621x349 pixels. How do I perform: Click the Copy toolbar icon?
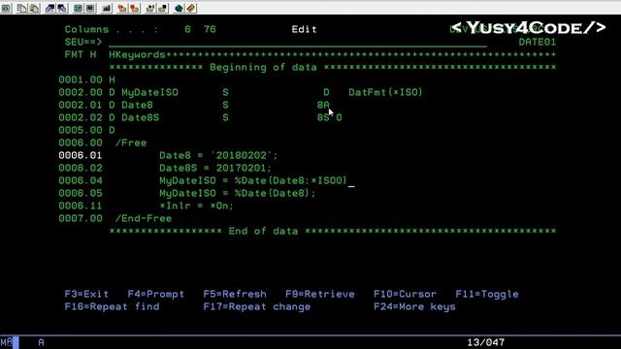[x=21, y=8]
